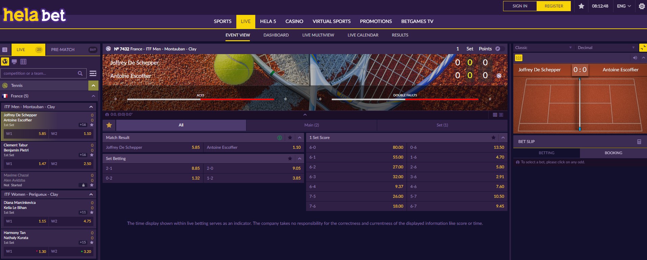Image resolution: width=647 pixels, height=260 pixels.
Task: Collapse the 1 Set Score market
Action: point(503,138)
